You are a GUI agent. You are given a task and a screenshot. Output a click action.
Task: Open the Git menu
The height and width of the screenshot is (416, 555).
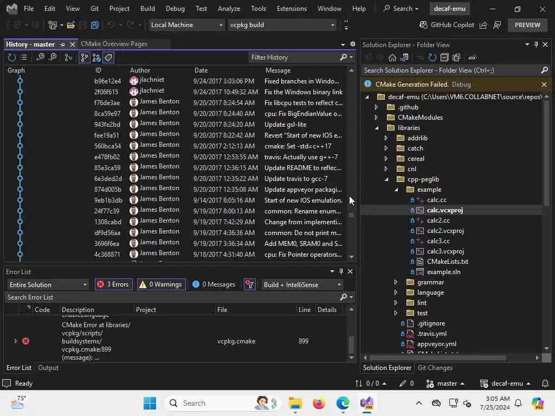[94, 9]
